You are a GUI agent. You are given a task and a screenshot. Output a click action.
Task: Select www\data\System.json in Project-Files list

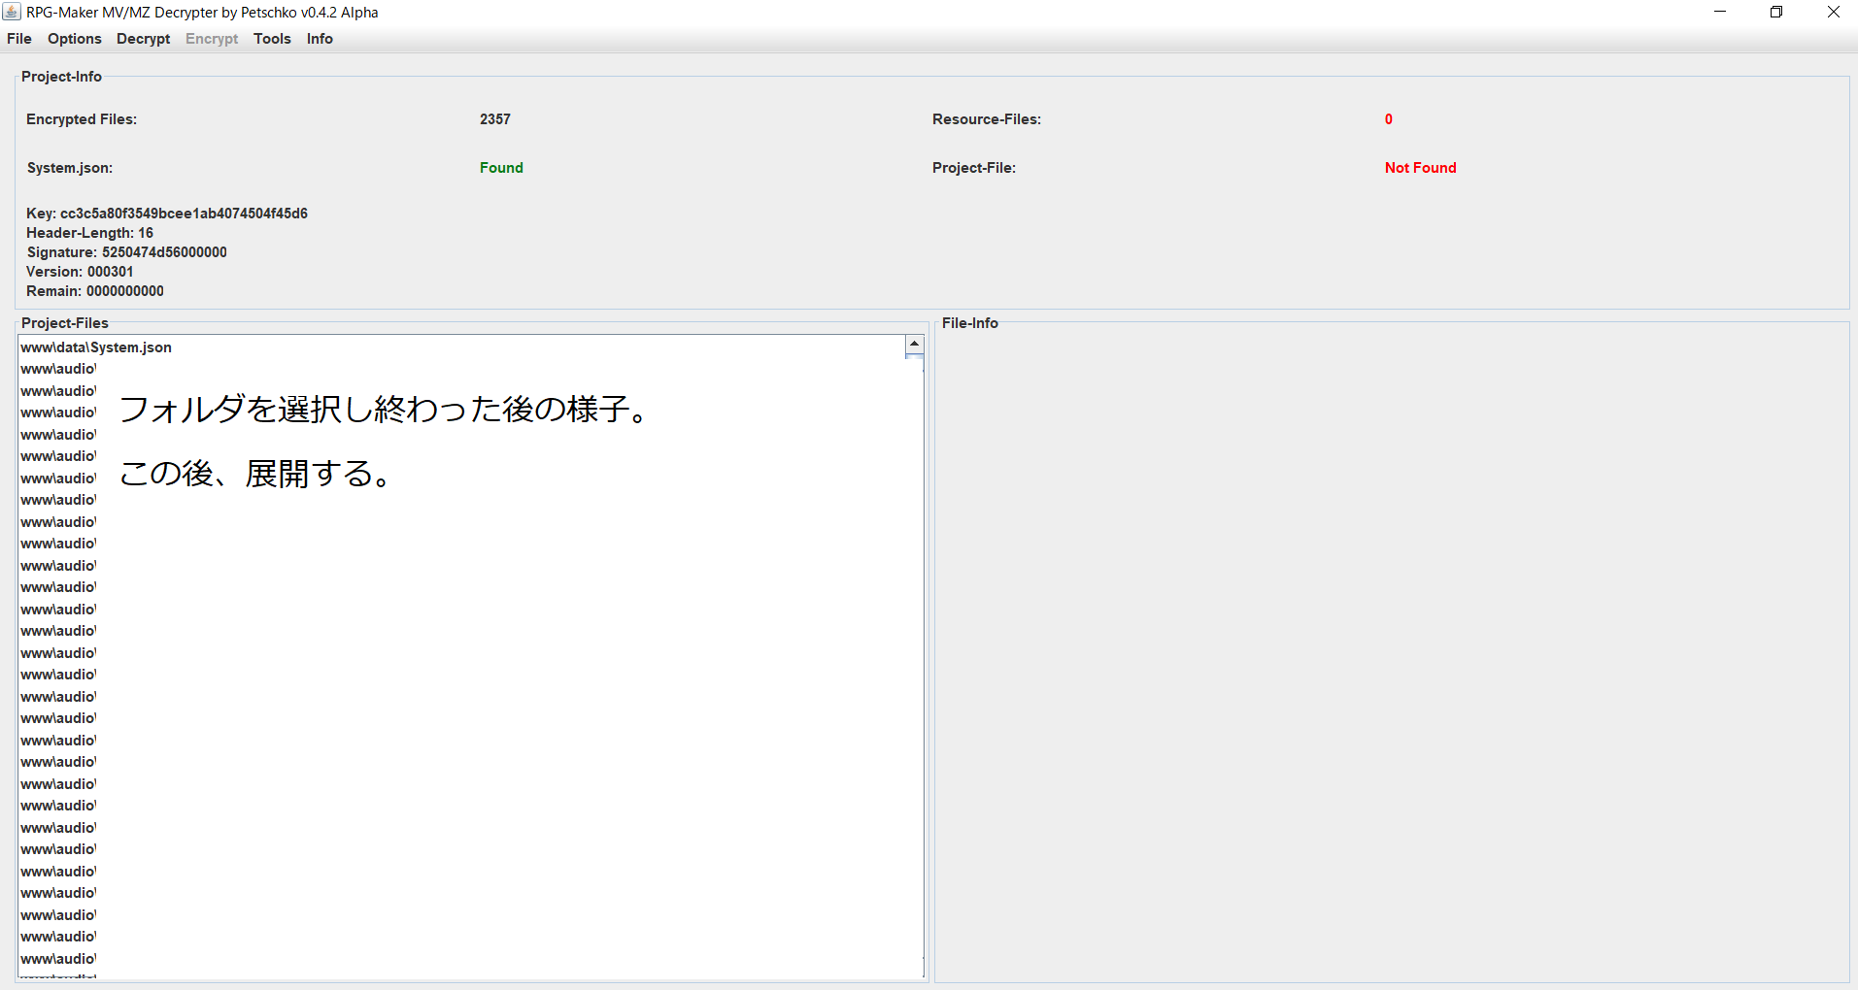pyautogui.click(x=461, y=347)
